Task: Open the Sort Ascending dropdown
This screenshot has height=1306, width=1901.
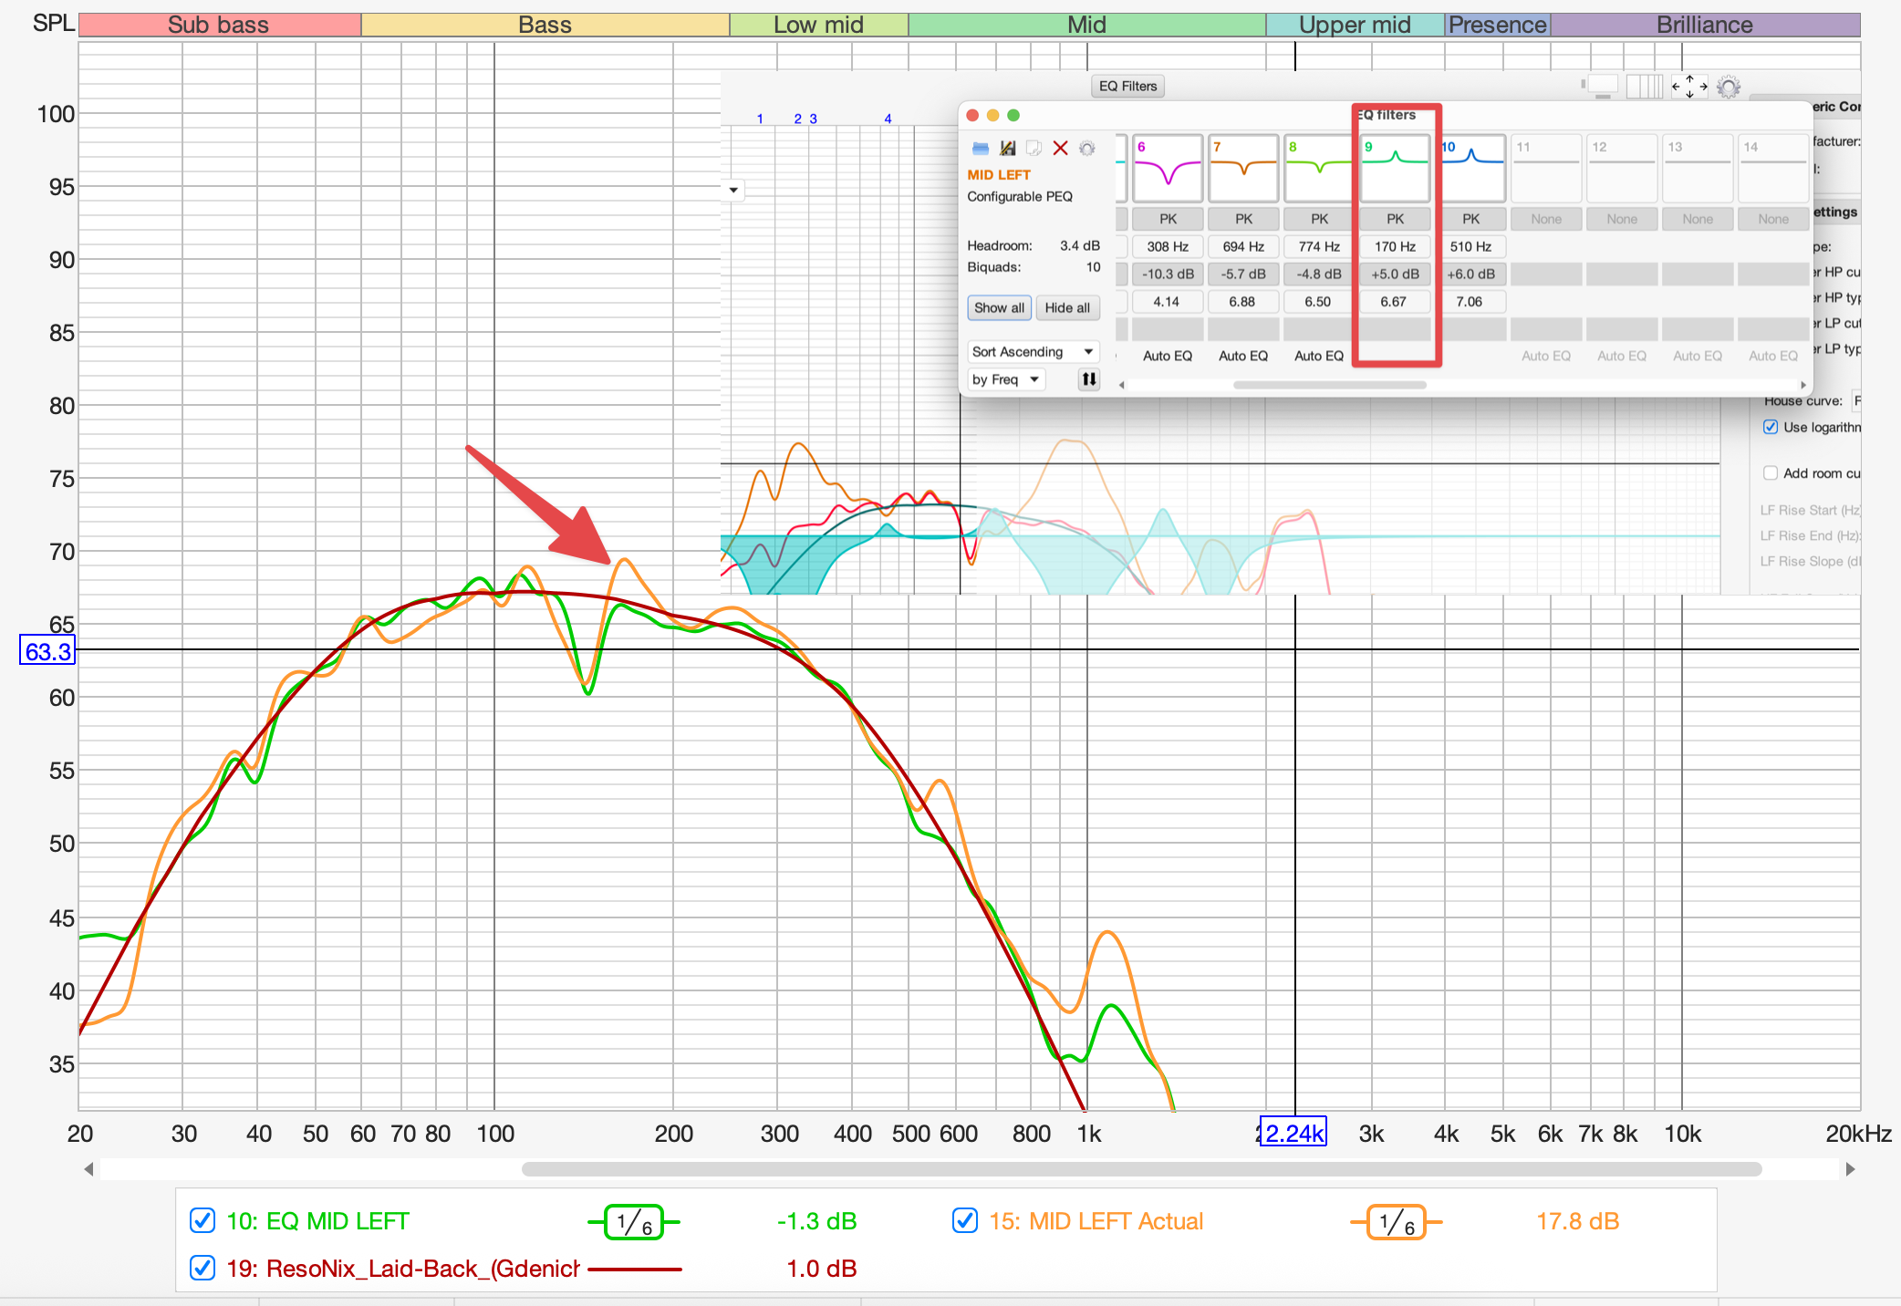Action: pyautogui.click(x=1033, y=352)
